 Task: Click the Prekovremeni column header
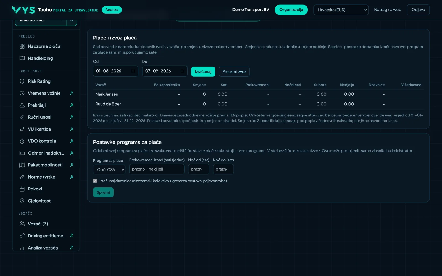(x=257, y=85)
